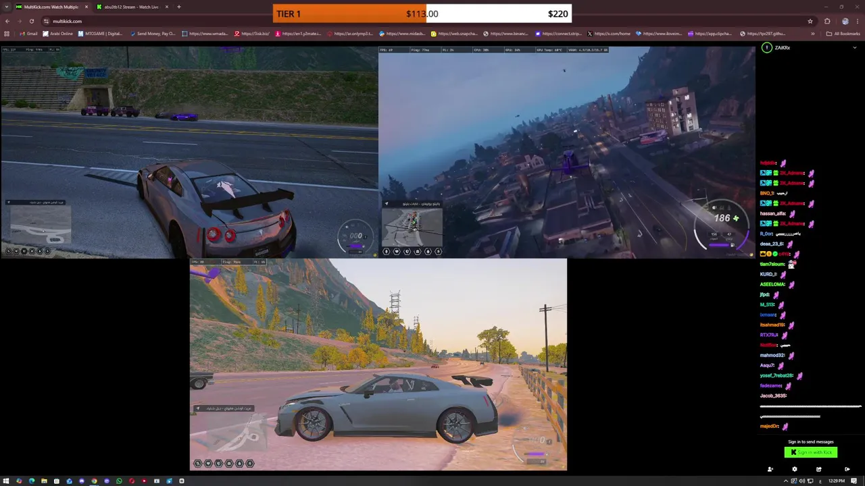The image size is (865, 486).
Task: Open the Send Money, Pay O... bookmark
Action: click(153, 34)
